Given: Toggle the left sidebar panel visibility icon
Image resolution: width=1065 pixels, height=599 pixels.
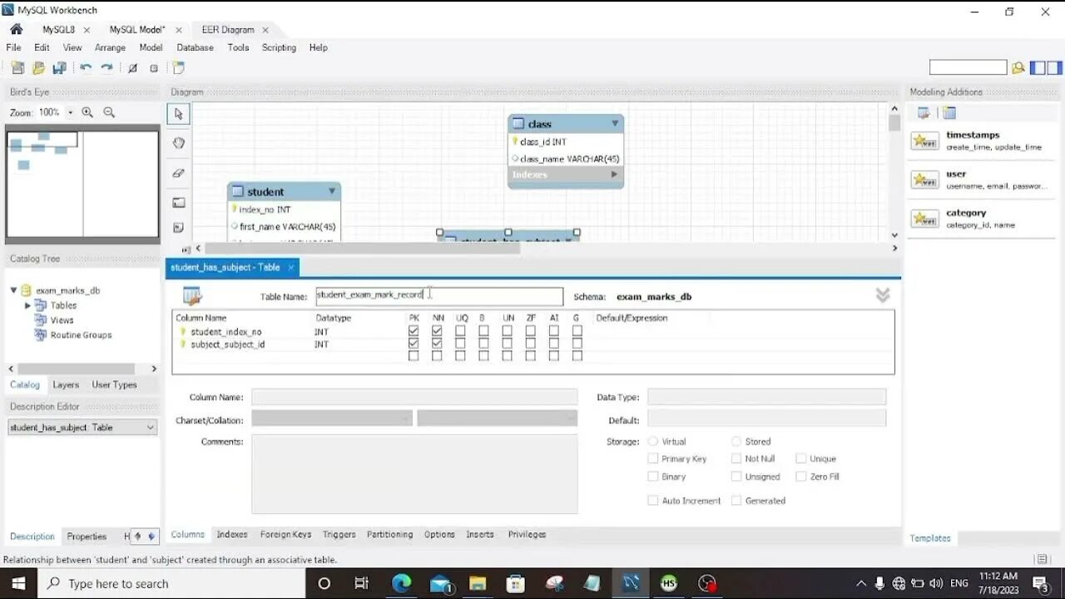Looking at the screenshot, I should click(x=1038, y=68).
